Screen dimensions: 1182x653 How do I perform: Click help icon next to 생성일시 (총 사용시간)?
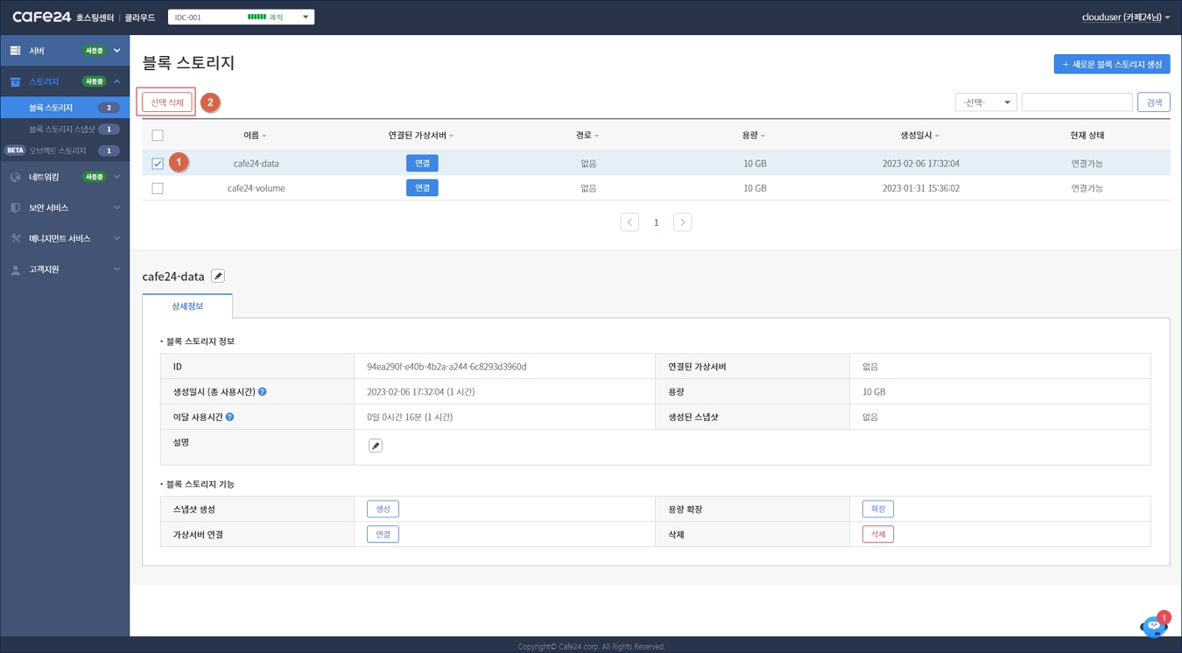(263, 392)
